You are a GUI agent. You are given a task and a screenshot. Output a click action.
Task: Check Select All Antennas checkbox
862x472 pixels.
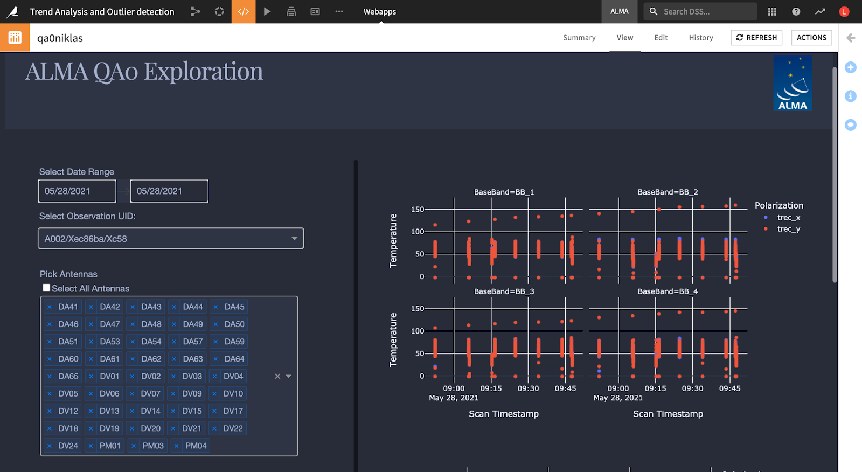click(x=46, y=288)
